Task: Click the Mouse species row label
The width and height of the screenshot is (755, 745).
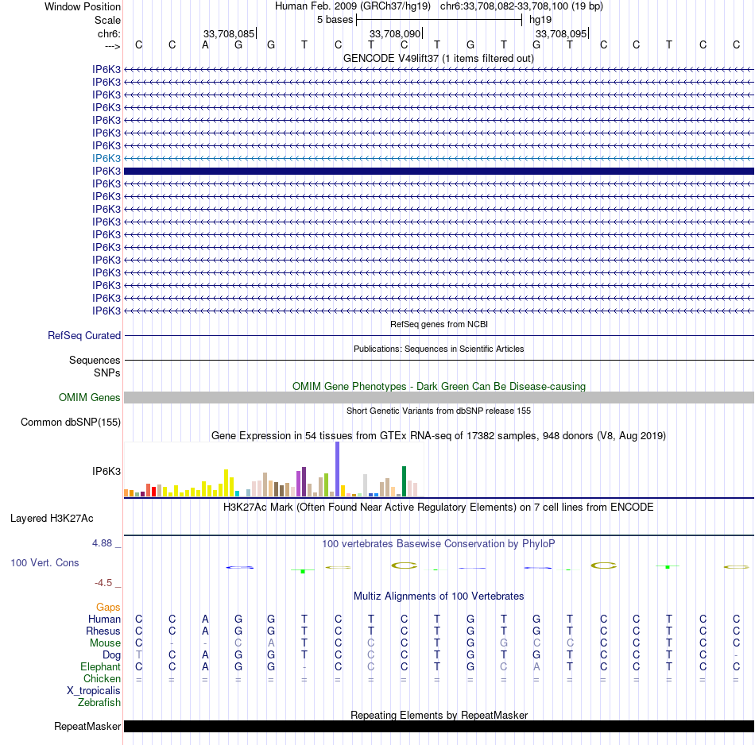Action: (x=105, y=643)
